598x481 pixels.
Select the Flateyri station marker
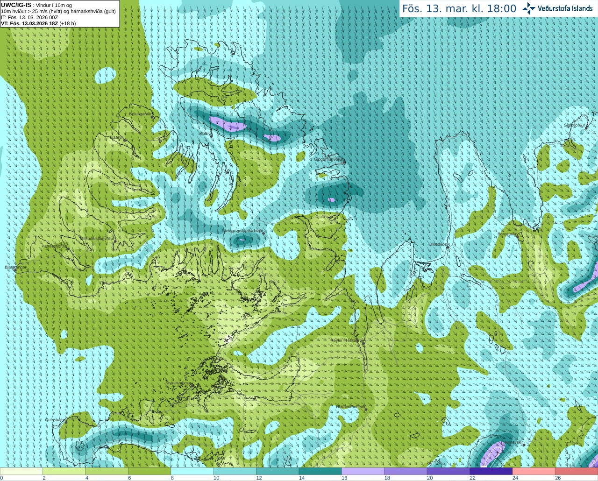tap(125, 140)
